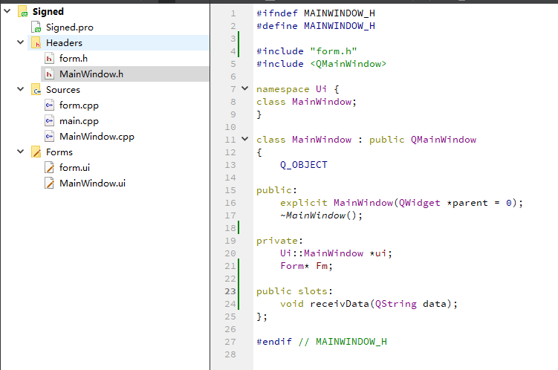558x370 pixels.
Task: Collapse the Headers folder
Action: tap(20, 42)
